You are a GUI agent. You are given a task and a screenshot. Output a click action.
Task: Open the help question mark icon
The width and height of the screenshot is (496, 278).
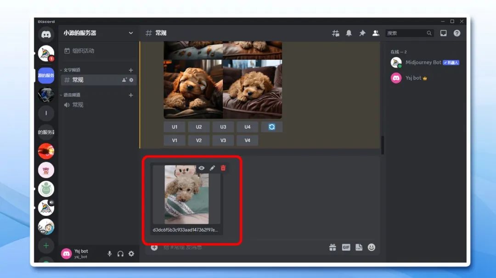[457, 33]
